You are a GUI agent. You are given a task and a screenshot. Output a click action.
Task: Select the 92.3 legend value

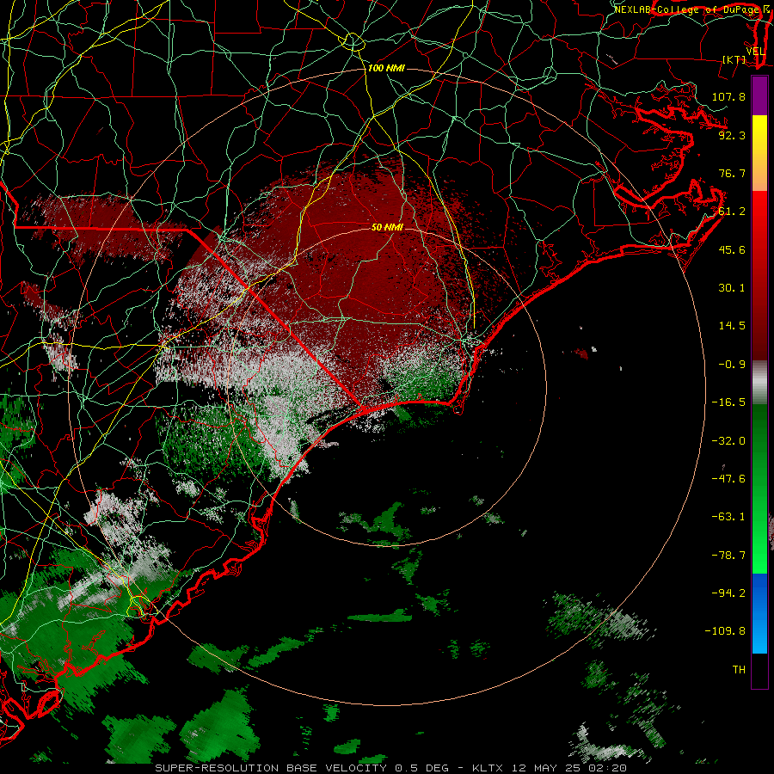pos(732,135)
